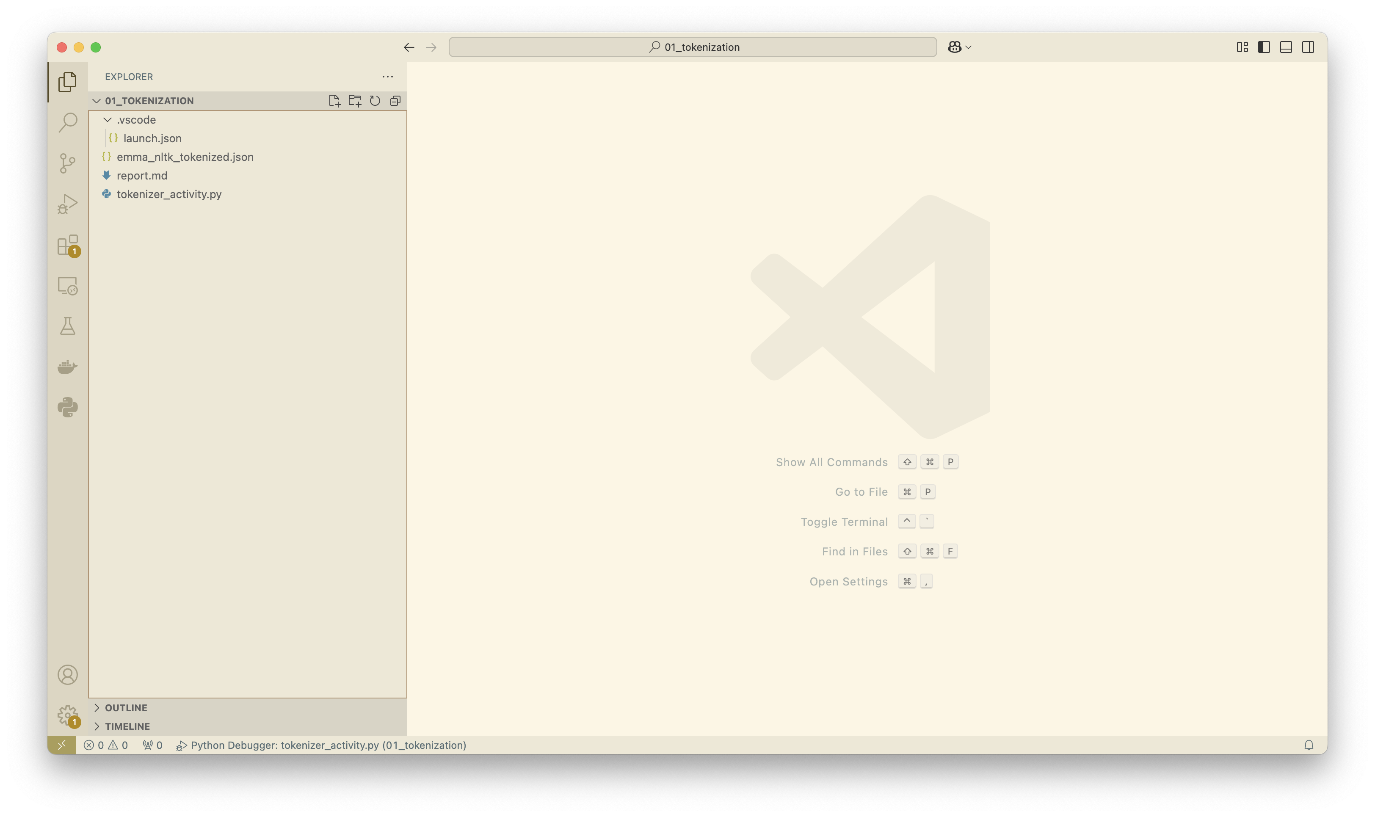Toggle the Secondary Side Bar

pos(1308,47)
